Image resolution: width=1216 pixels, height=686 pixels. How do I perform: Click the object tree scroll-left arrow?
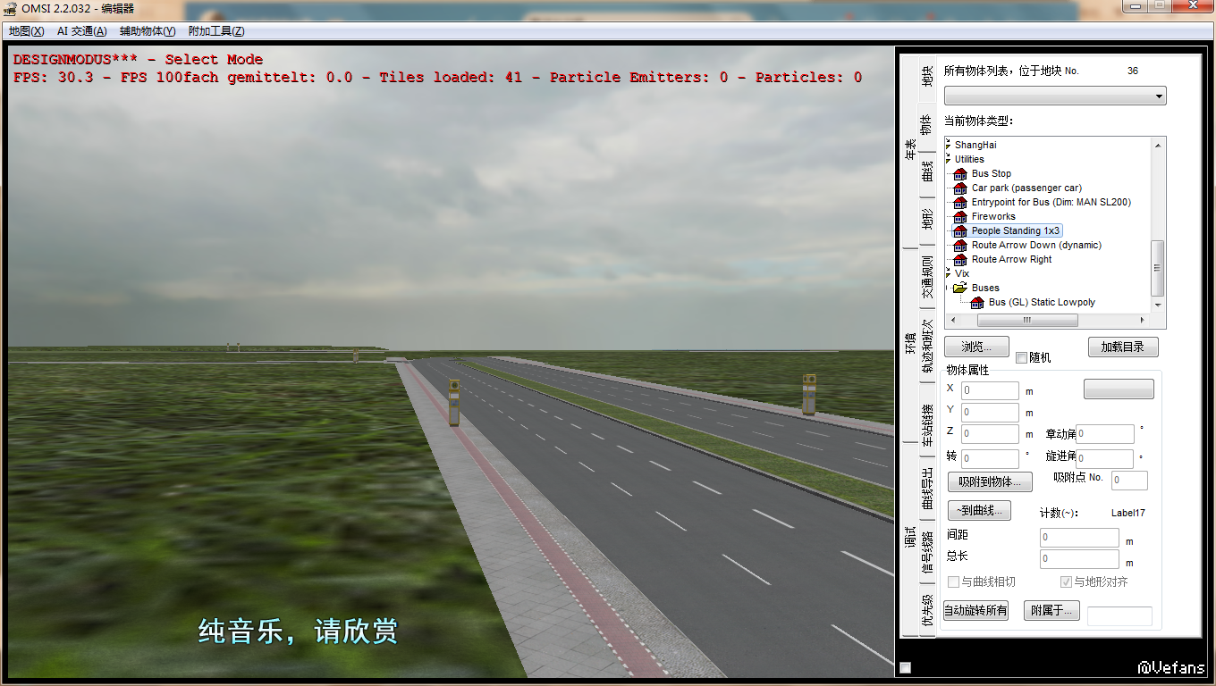click(952, 320)
